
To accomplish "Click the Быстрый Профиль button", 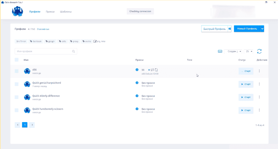I will [x=215, y=29].
